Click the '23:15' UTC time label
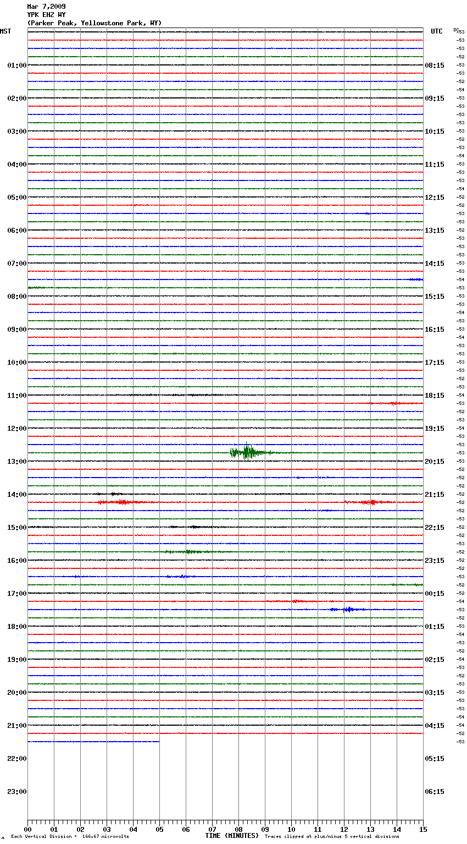 [435, 561]
